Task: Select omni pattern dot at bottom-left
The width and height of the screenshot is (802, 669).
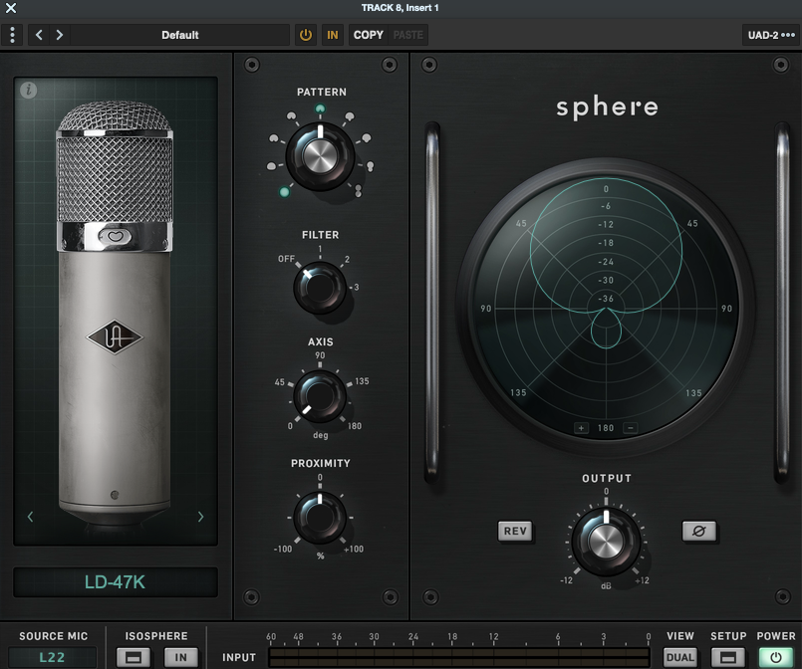Action: (284, 192)
